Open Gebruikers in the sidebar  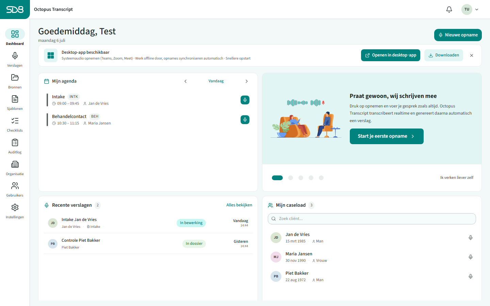point(15,189)
